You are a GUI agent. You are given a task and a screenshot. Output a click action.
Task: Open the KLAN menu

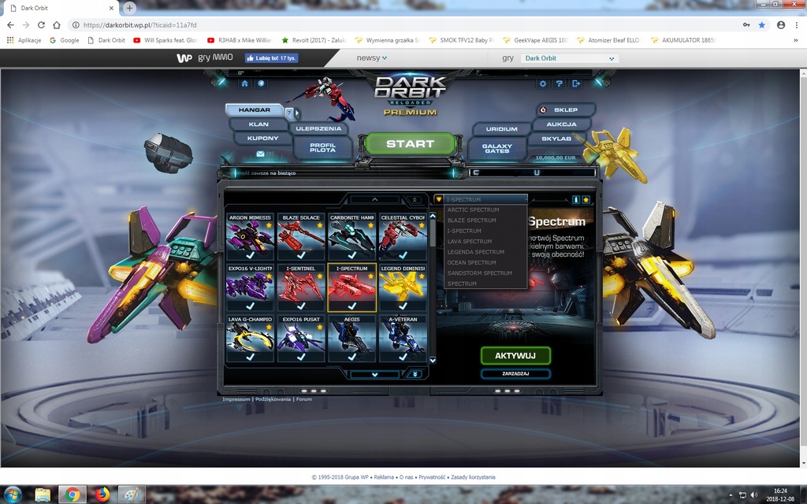coord(258,124)
